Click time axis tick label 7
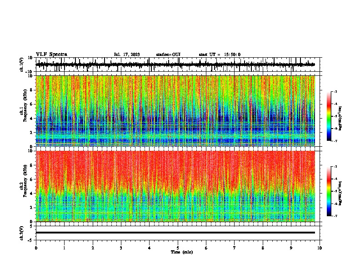The image size is (360, 278). 235,248
